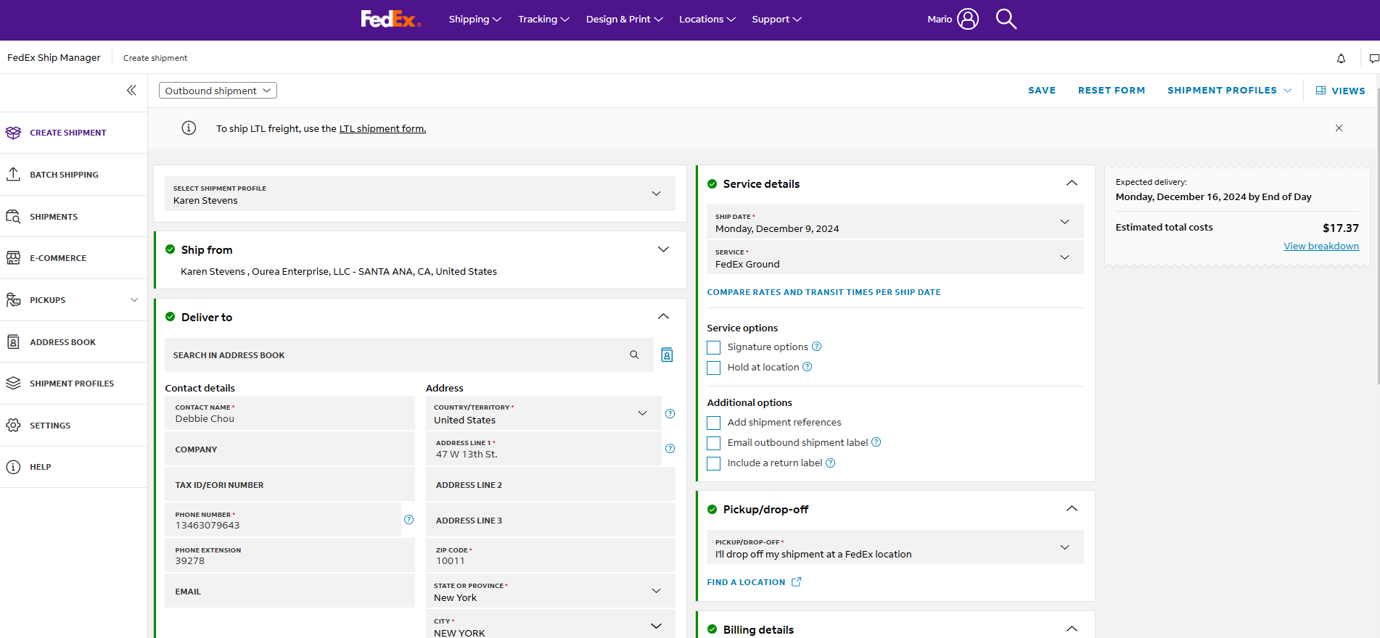Image resolution: width=1380 pixels, height=638 pixels.
Task: Click the Address Book sidebar icon
Action: click(x=13, y=342)
